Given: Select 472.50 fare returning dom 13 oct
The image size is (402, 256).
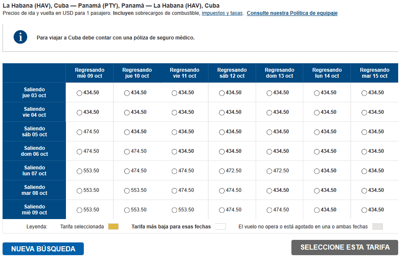Looking at the screenshot, I should (269, 171).
